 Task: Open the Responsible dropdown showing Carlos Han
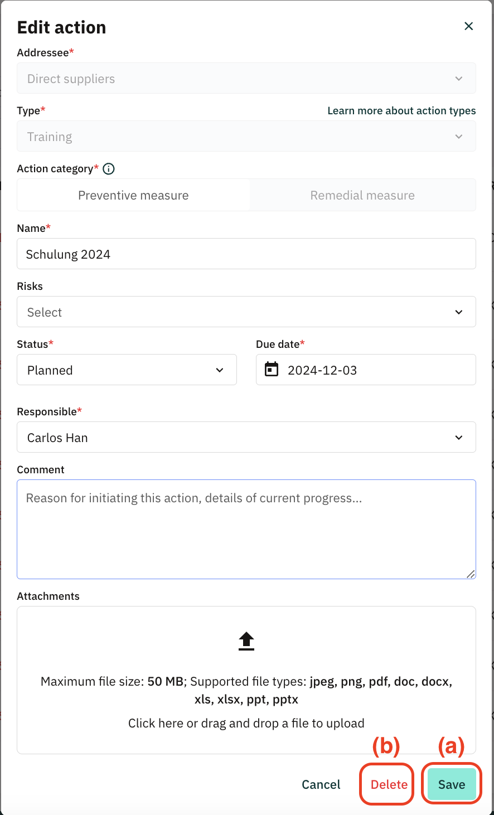click(x=246, y=438)
